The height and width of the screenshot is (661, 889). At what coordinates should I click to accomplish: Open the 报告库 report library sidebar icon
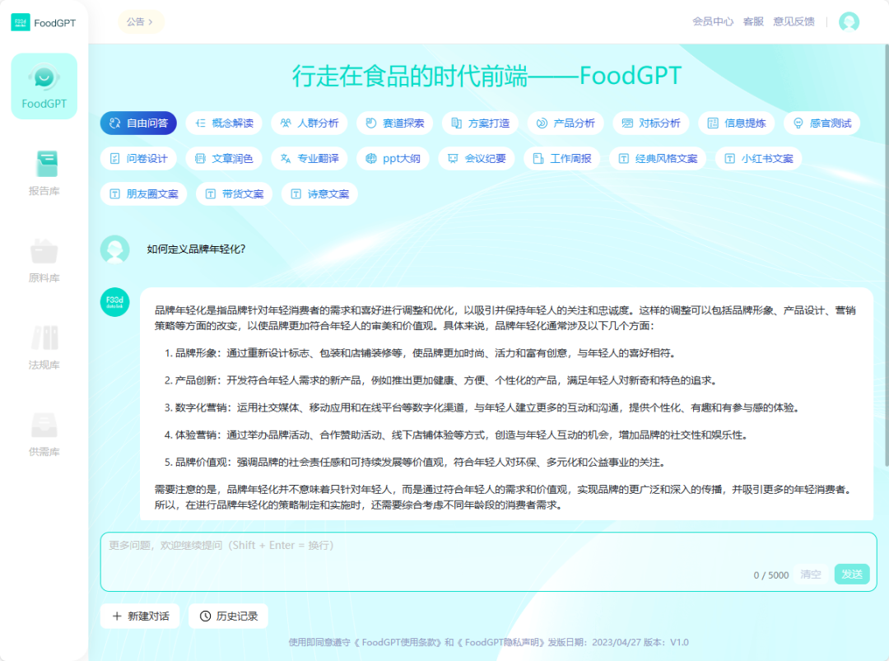(44, 165)
